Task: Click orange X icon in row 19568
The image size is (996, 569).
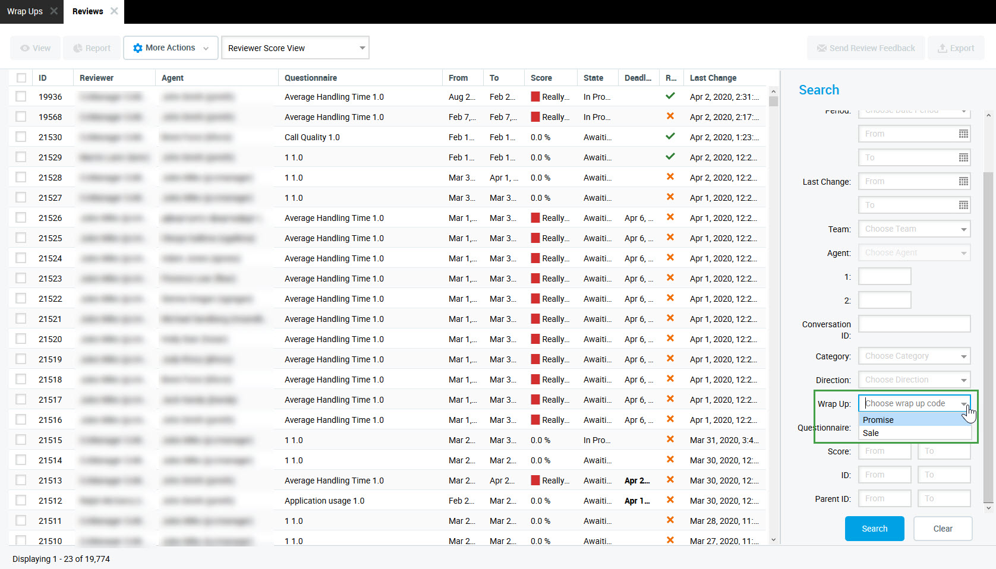Action: [x=670, y=116]
